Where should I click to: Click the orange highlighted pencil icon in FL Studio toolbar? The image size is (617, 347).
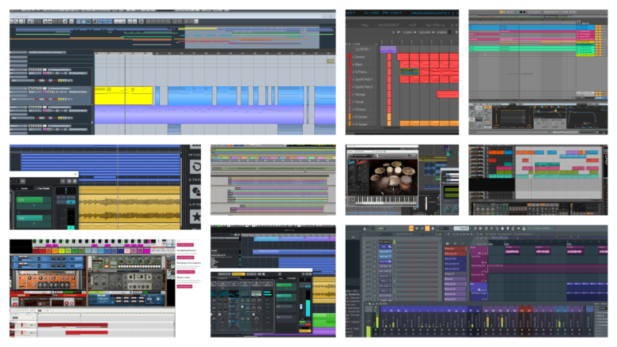pos(427,228)
